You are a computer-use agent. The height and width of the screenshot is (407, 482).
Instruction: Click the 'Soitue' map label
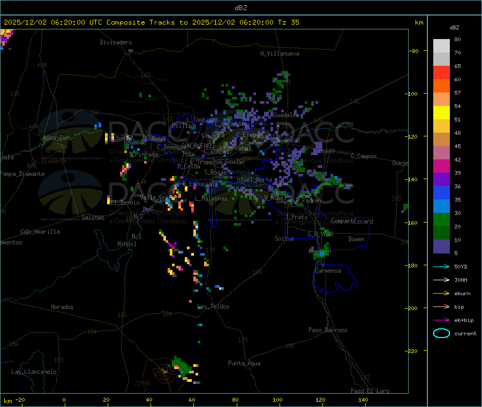(284, 239)
